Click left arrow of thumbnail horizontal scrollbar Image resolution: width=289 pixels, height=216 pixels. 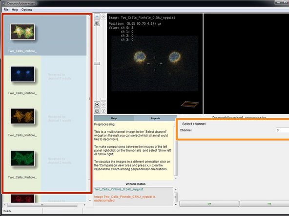pos(5,205)
